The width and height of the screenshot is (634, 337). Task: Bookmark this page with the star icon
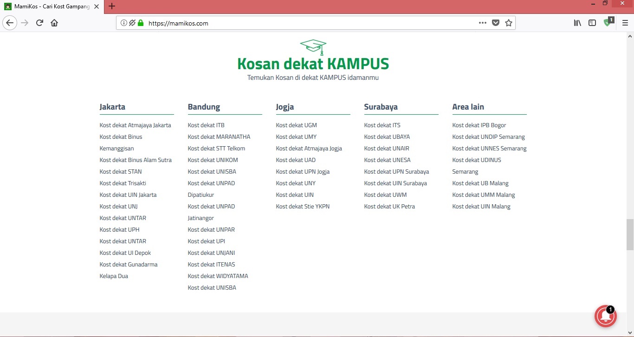[x=509, y=23]
